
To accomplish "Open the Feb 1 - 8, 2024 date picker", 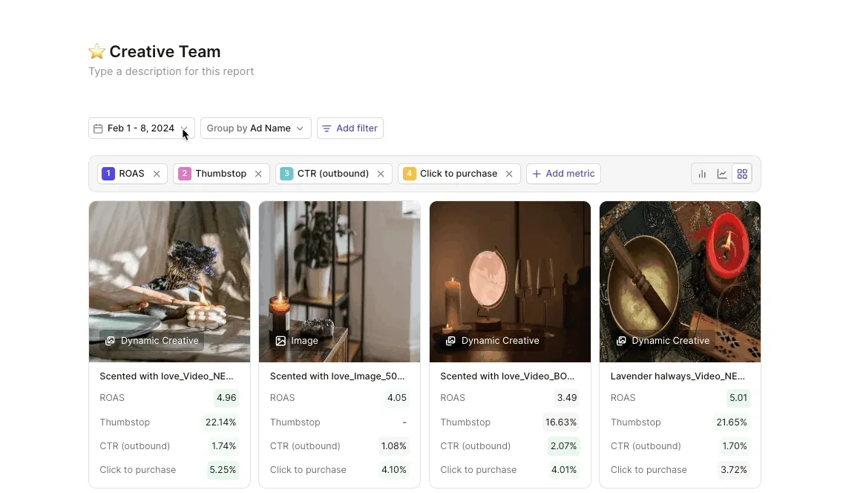I will (141, 128).
